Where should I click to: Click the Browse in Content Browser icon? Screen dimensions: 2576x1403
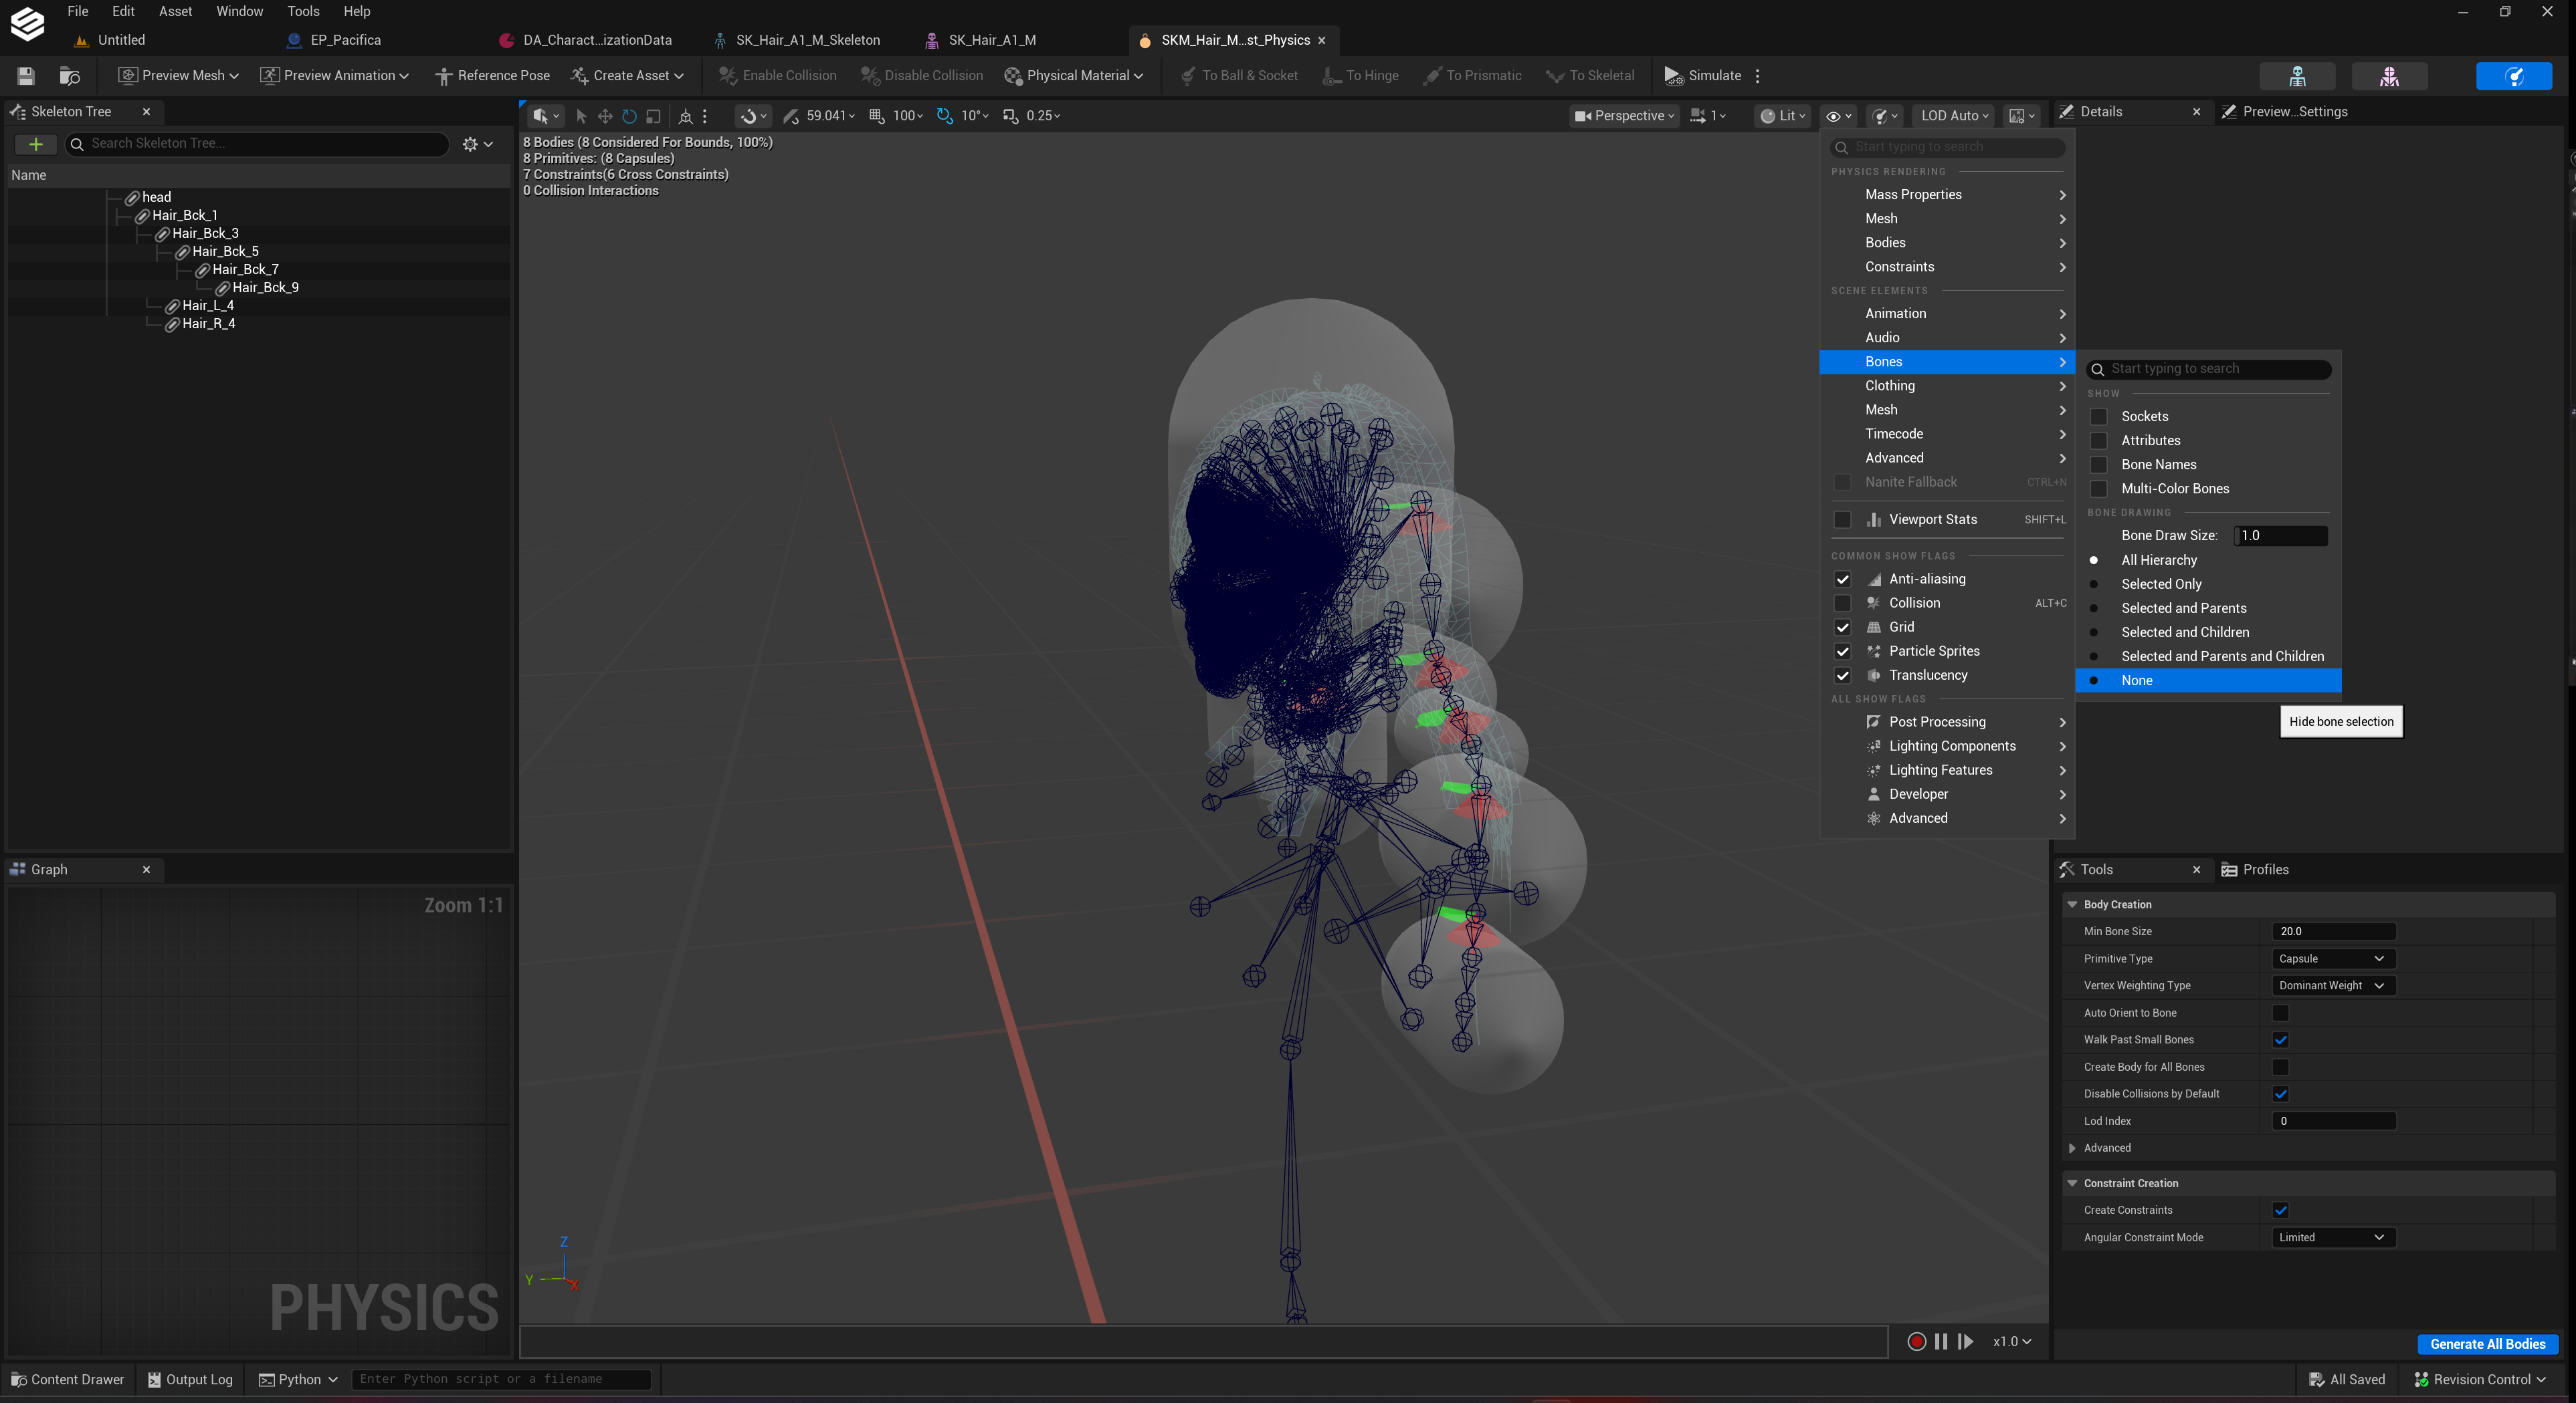[69, 76]
